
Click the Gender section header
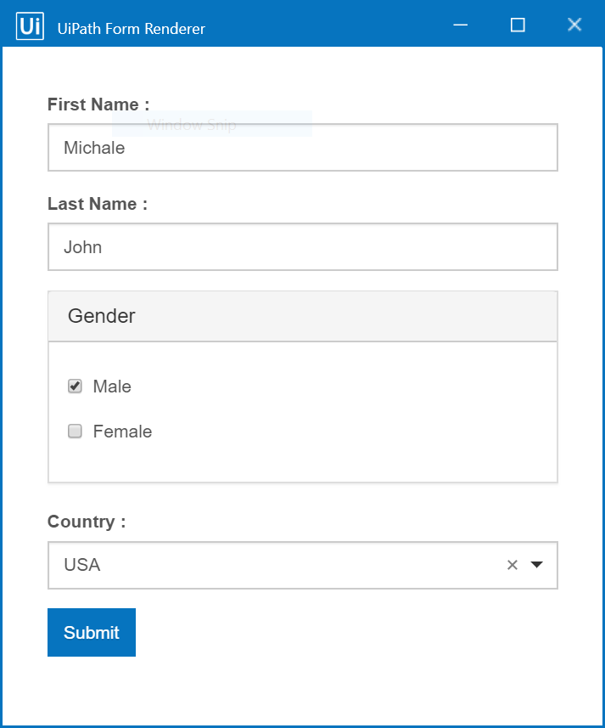pos(101,315)
